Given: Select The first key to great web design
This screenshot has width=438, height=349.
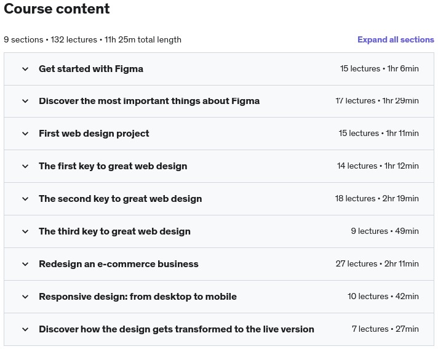Looking at the screenshot, I should (113, 166).
